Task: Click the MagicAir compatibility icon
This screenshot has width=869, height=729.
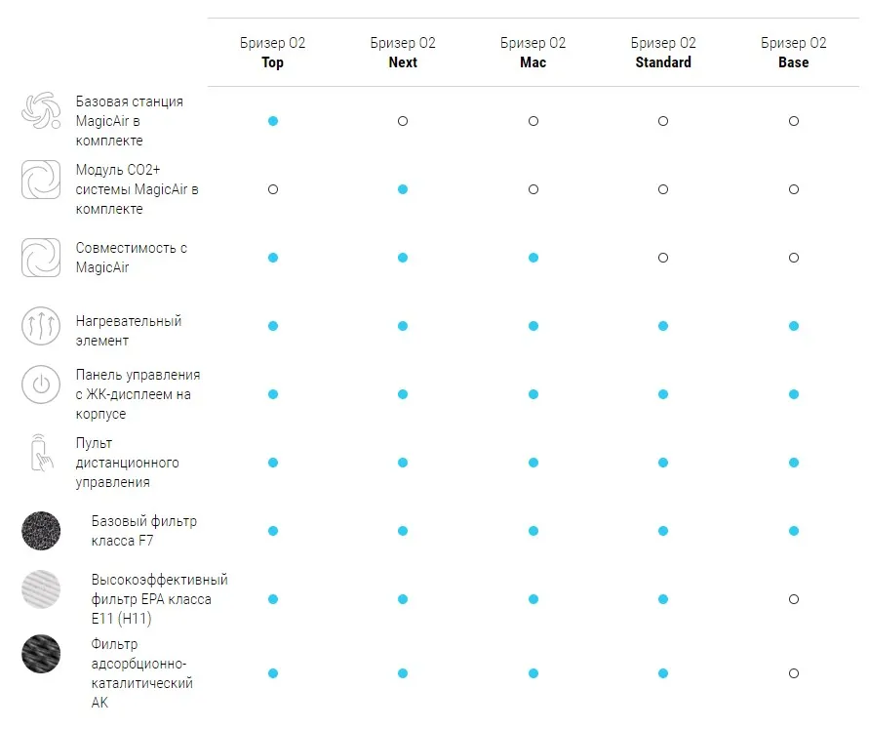Action: tap(41, 258)
